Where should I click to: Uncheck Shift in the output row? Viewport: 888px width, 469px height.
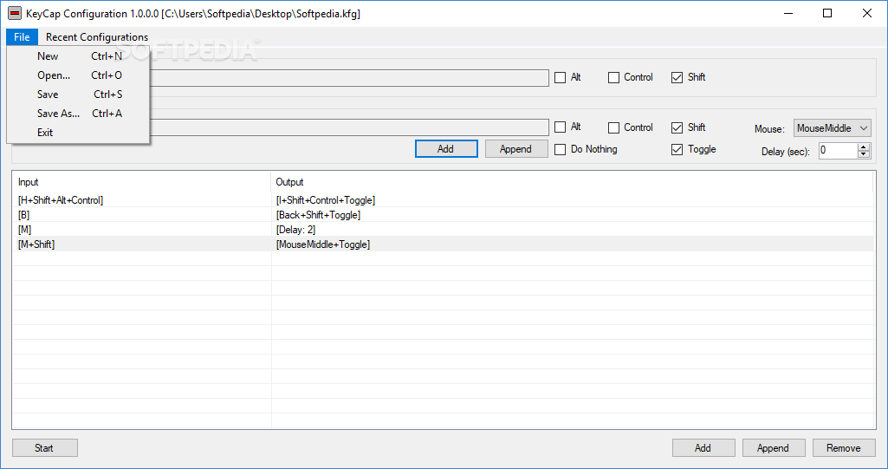coord(677,127)
